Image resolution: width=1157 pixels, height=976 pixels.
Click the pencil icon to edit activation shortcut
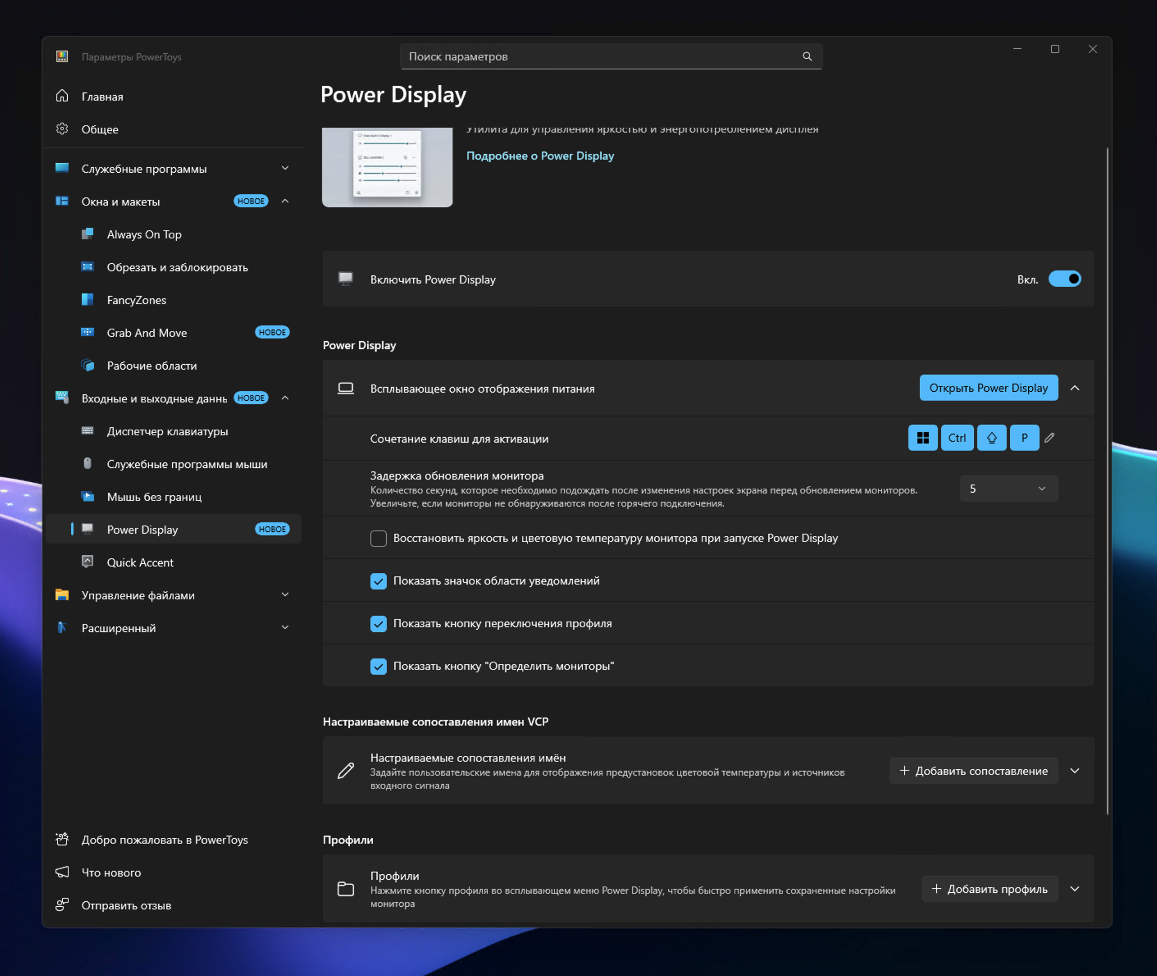click(1049, 438)
